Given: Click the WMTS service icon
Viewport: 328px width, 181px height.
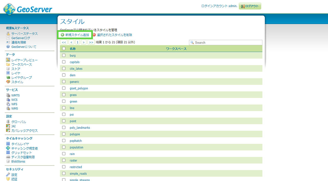Looking at the screenshot, I should 8,95.
